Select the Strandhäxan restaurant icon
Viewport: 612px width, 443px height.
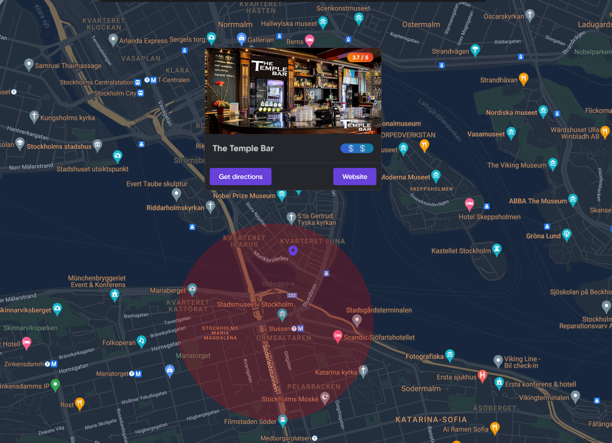coord(524,79)
